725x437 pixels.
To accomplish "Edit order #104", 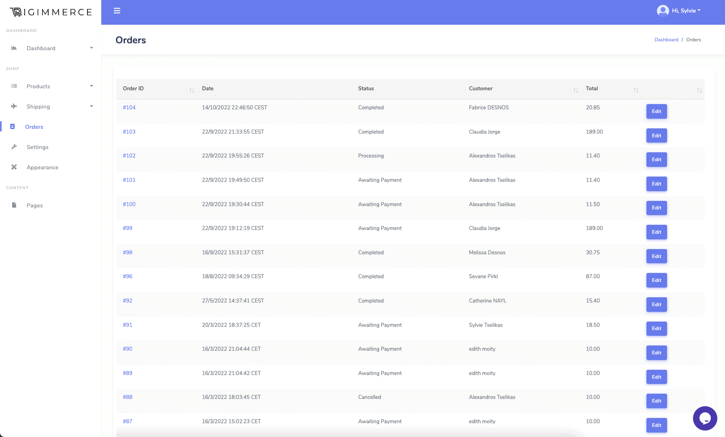I will click(x=656, y=111).
